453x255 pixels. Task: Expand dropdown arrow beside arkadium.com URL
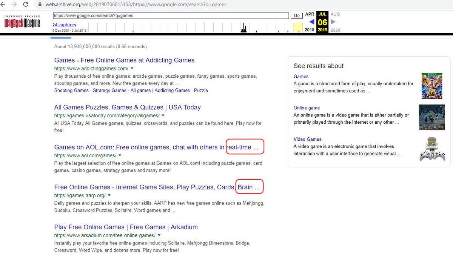point(159,235)
